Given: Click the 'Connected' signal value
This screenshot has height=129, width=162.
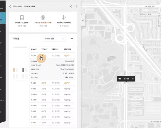Looking at the screenshot, I should click(69, 61).
